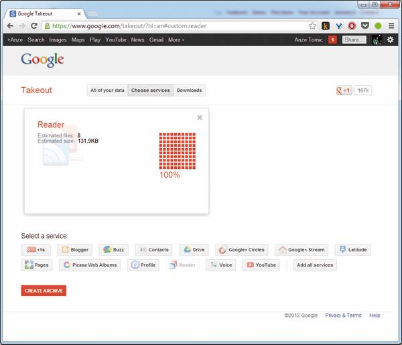This screenshot has width=402, height=345.
Task: Open Images in the Google bar
Action: point(58,40)
